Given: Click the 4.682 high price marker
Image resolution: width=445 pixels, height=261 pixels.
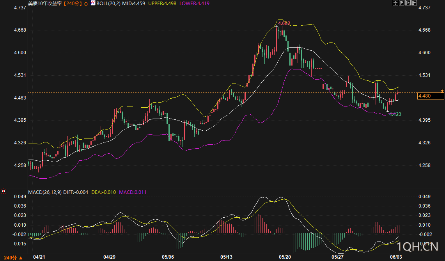Looking at the screenshot, I should [x=284, y=23].
